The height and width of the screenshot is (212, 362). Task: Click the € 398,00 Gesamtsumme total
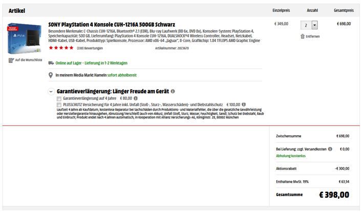pos(334,195)
